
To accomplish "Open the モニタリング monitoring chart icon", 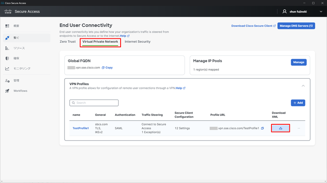I will [7, 68].
